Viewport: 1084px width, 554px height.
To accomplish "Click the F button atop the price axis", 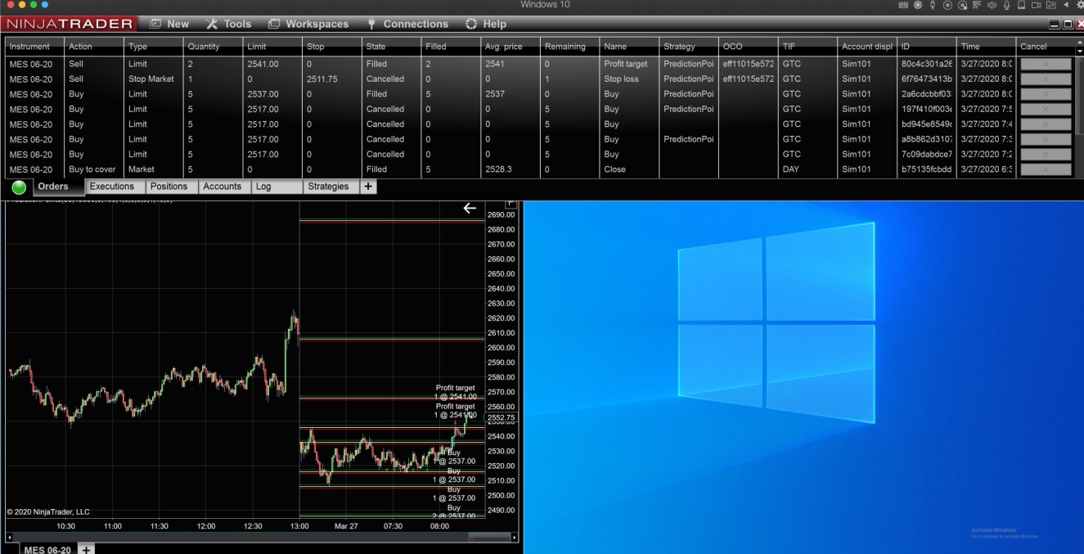I will 512,203.
